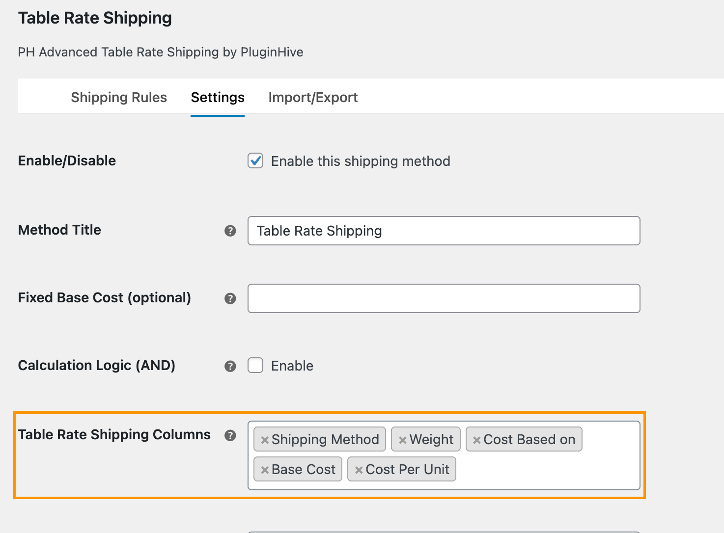Click the Table Rate Shipping Columns help icon

[x=230, y=435]
